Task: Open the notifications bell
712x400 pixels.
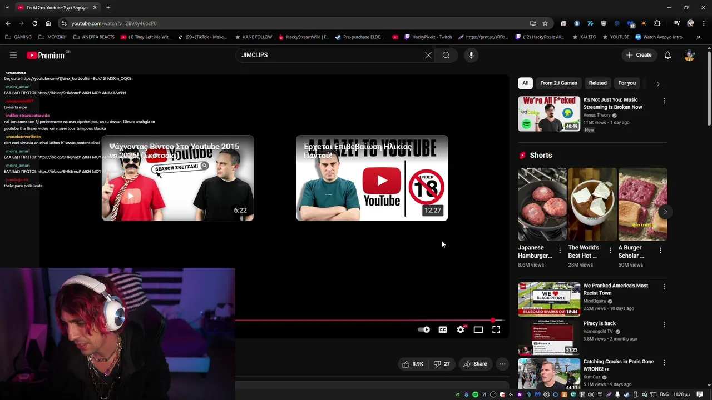Action: pyautogui.click(x=667, y=55)
